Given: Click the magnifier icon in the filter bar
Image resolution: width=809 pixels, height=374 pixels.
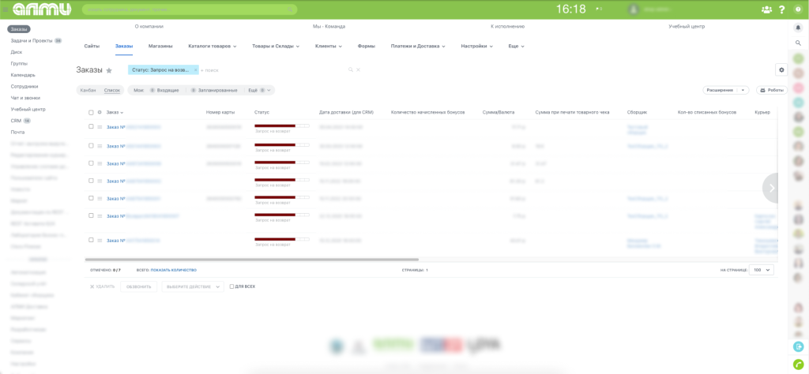Looking at the screenshot, I should pos(351,69).
